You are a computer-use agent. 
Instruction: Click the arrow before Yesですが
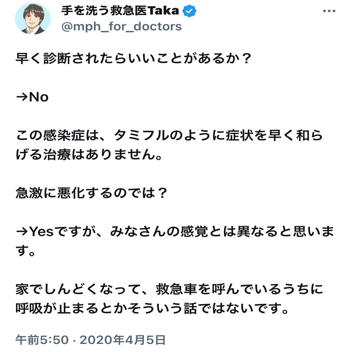tap(22, 232)
